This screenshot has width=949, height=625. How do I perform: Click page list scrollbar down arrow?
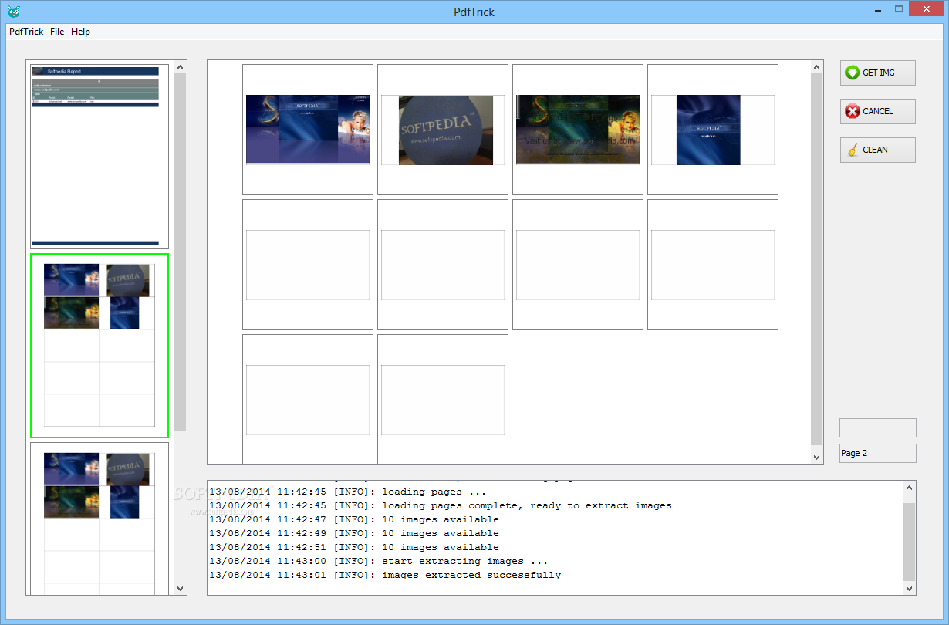pos(181,589)
